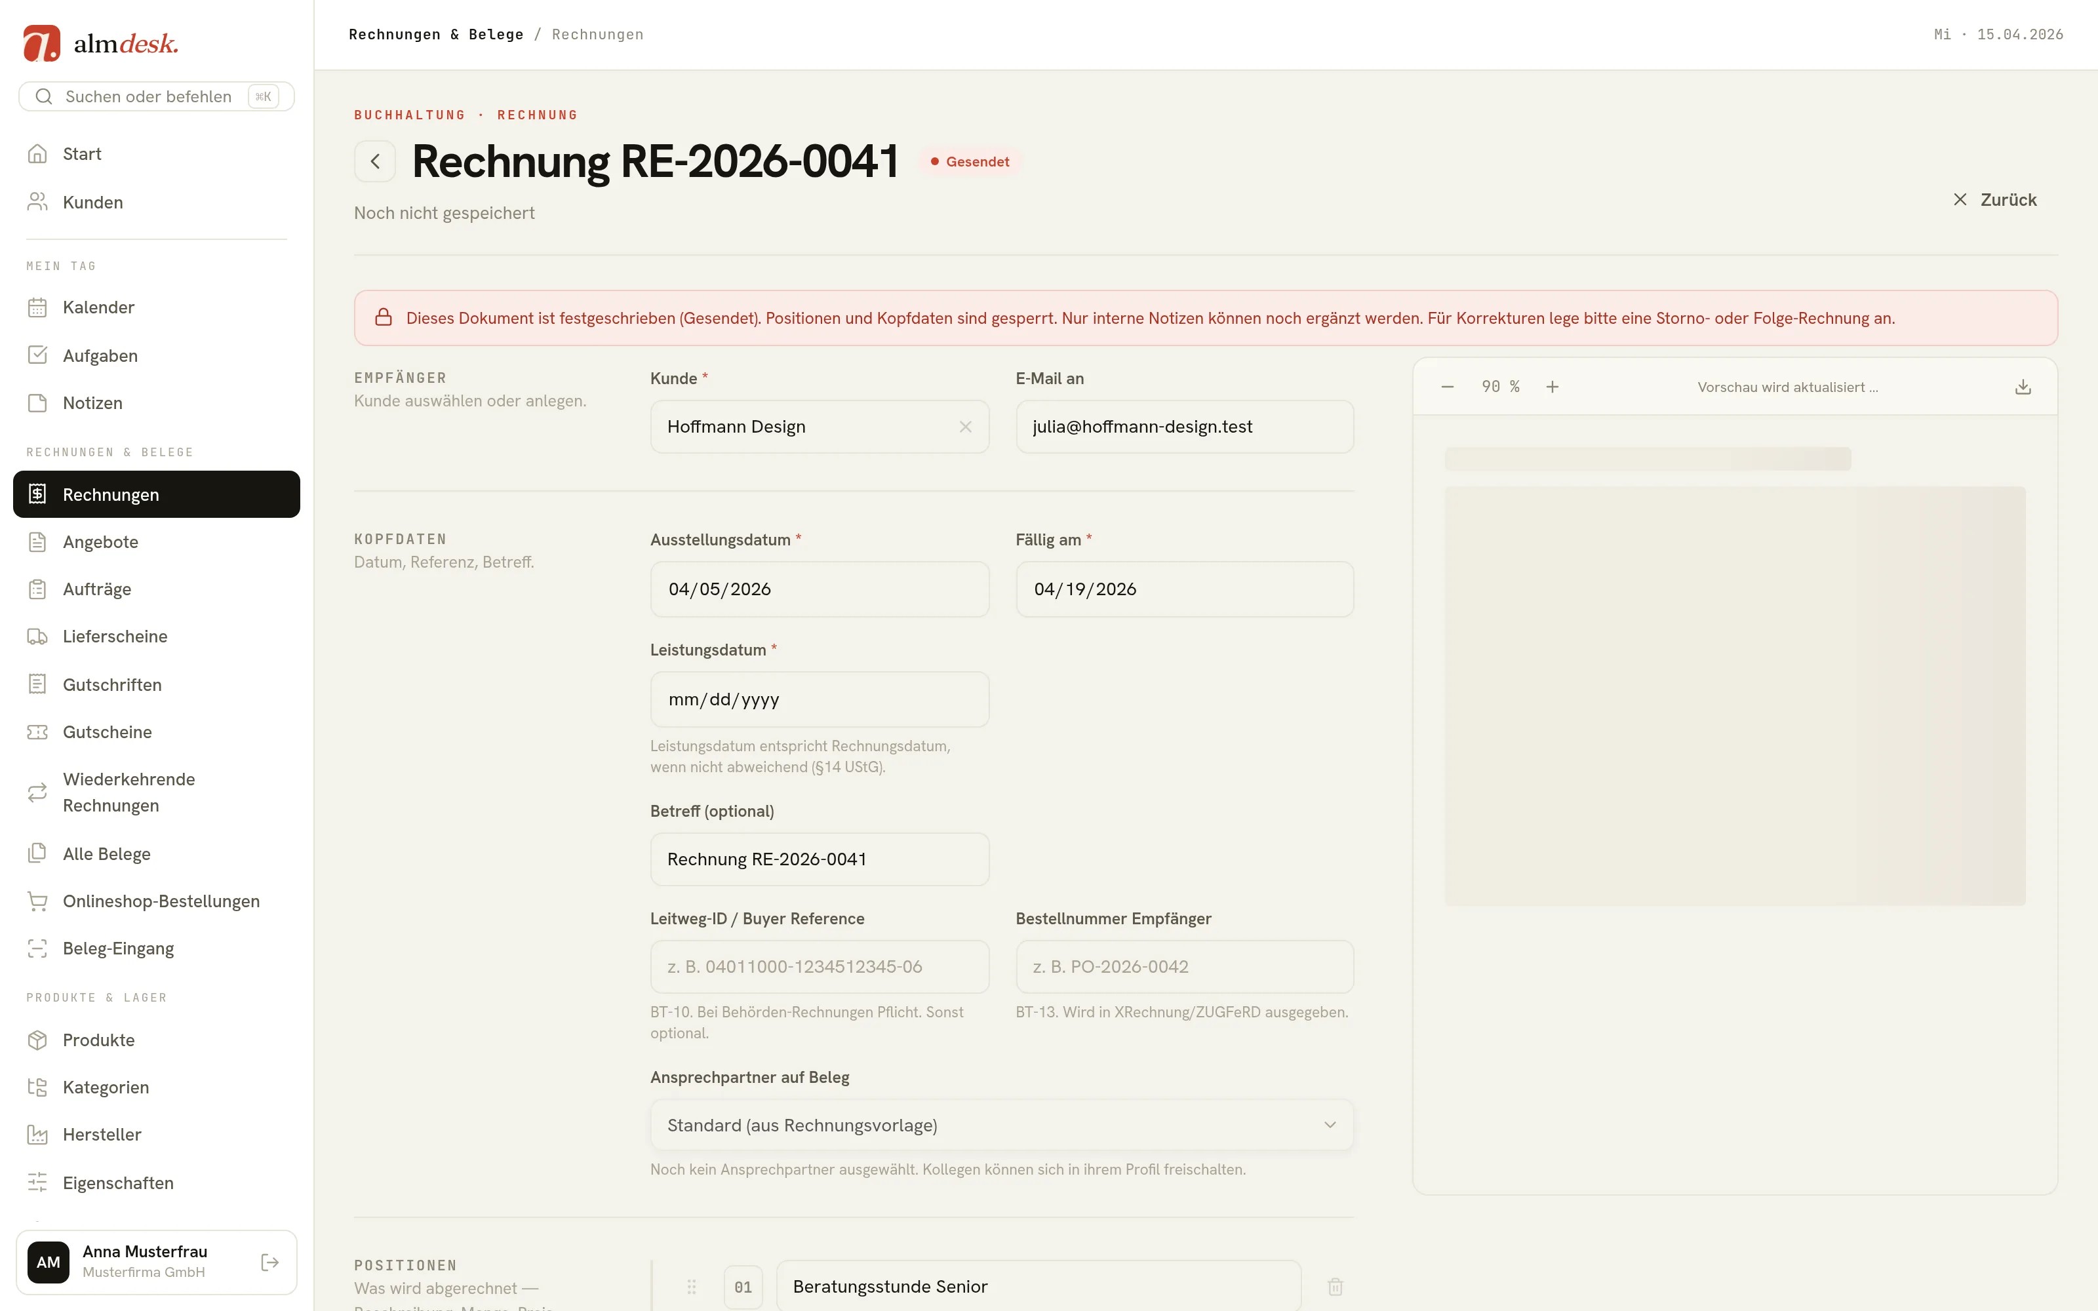
Task: Open the Ansprechpartner auf Beleg dropdown
Action: (x=1001, y=1125)
